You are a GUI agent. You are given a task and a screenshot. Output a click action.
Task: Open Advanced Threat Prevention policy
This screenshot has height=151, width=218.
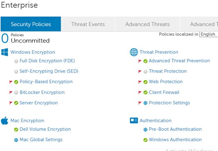pyautogui.click(x=179, y=61)
